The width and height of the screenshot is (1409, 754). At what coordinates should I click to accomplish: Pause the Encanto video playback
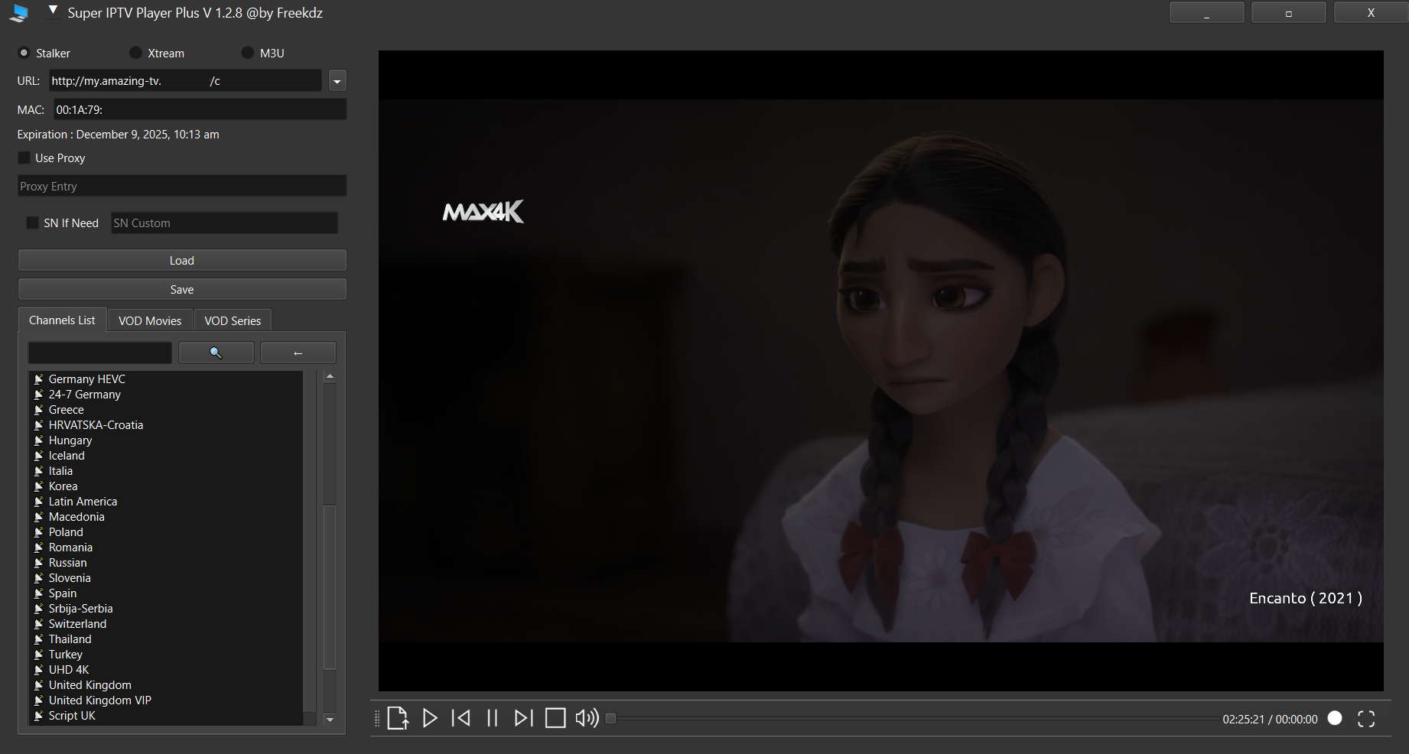[x=493, y=718]
